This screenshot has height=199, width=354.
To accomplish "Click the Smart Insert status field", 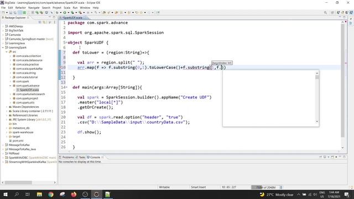I will 199,187.
